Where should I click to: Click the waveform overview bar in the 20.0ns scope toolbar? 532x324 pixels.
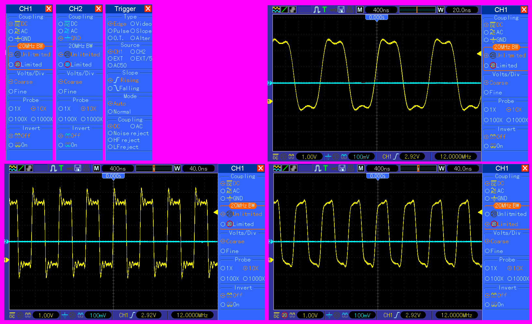(417, 10)
